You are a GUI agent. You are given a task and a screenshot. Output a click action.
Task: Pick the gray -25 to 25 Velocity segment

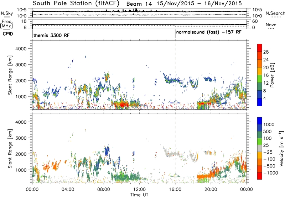pos(260,148)
